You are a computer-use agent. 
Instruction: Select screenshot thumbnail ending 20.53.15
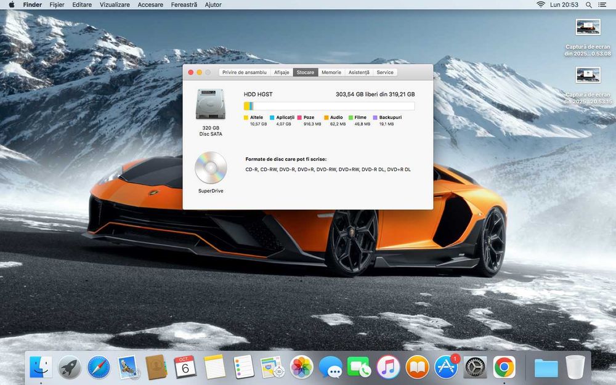[588, 75]
